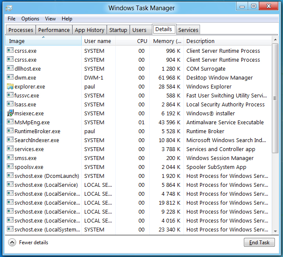Click the 'Fewer details' label

coord(34,243)
